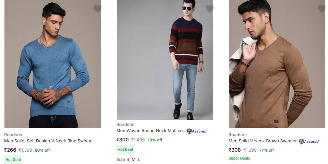328x164 pixels.
Task: Open 'Men Solid V Neck Brown Sweater' link
Action: click(x=262, y=141)
